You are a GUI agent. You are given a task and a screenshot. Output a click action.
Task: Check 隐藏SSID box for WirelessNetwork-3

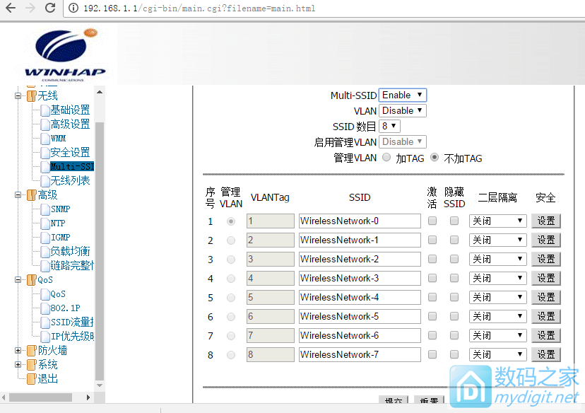click(x=454, y=278)
